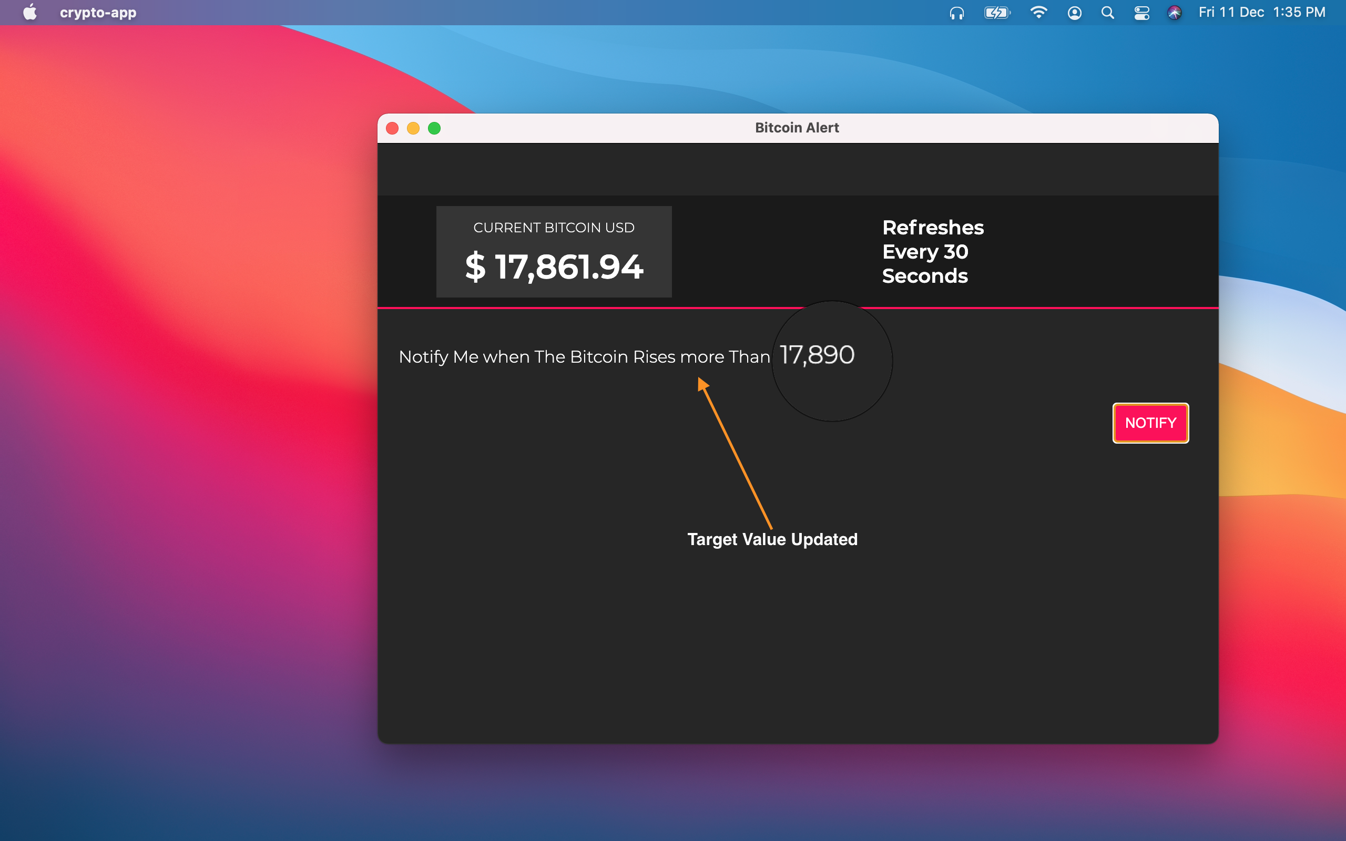The image size is (1346, 841).
Task: Open Control Center toggles icon
Action: point(1141,13)
